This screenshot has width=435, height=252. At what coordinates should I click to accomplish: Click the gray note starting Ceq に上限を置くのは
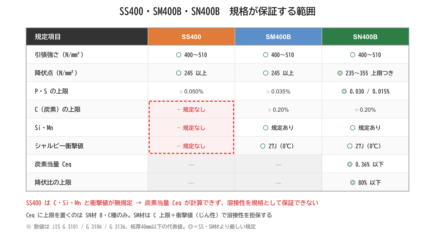pyautogui.click(x=149, y=215)
